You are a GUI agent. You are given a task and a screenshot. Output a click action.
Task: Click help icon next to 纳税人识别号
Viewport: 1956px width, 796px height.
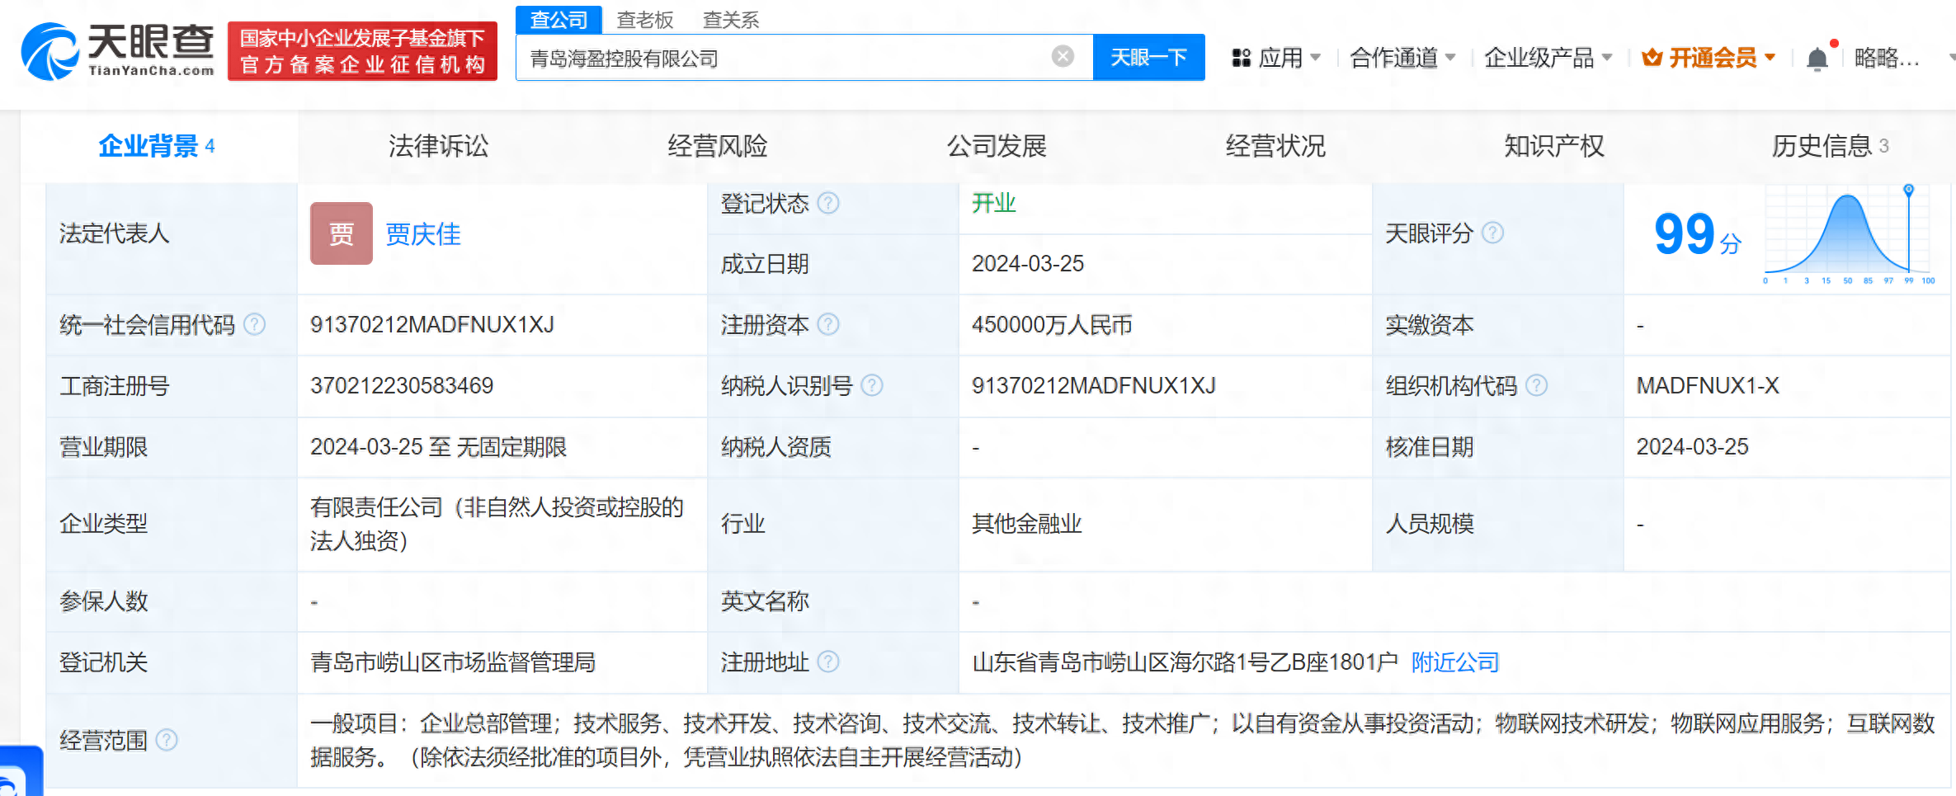[x=872, y=385]
